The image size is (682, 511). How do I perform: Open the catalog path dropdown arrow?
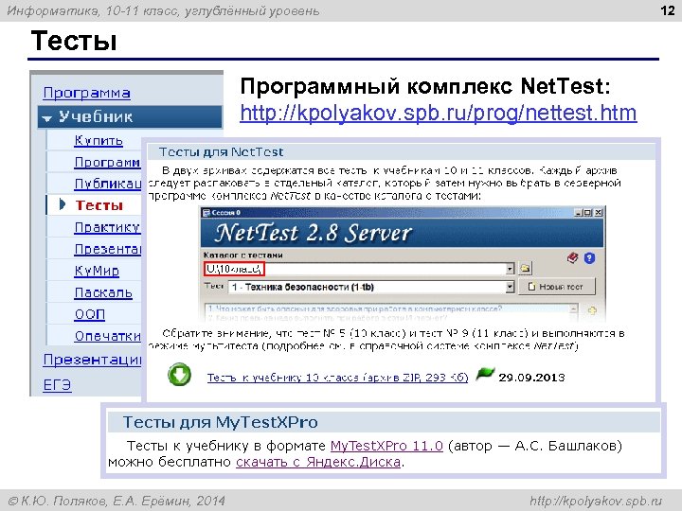510,269
